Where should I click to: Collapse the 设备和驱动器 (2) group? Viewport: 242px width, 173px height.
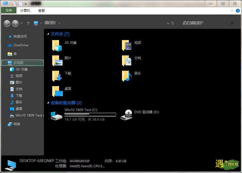(48, 103)
